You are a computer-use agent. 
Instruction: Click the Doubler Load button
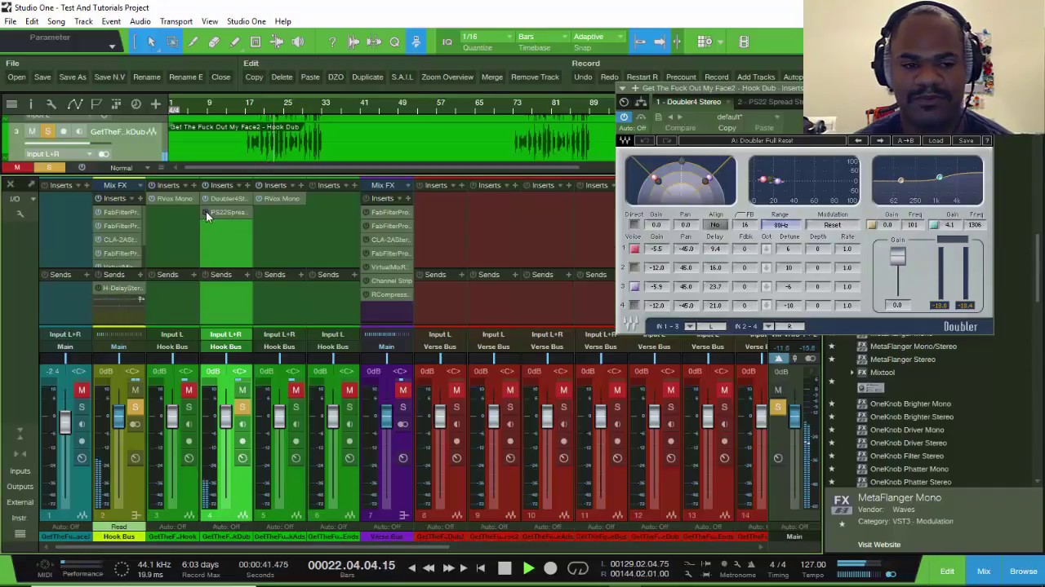(936, 141)
